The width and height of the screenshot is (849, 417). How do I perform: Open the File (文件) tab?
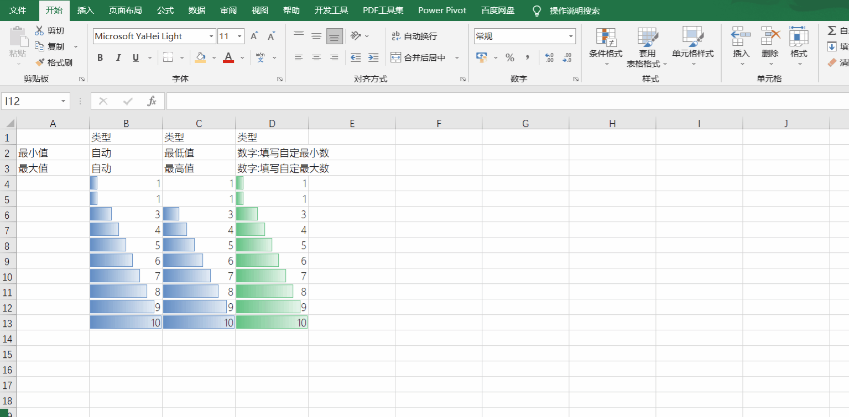[18, 10]
